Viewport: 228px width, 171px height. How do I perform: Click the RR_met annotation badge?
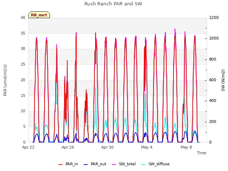click(x=39, y=15)
